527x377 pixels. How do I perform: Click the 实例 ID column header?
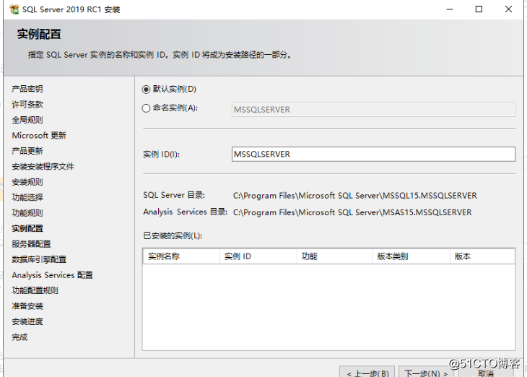pos(258,256)
